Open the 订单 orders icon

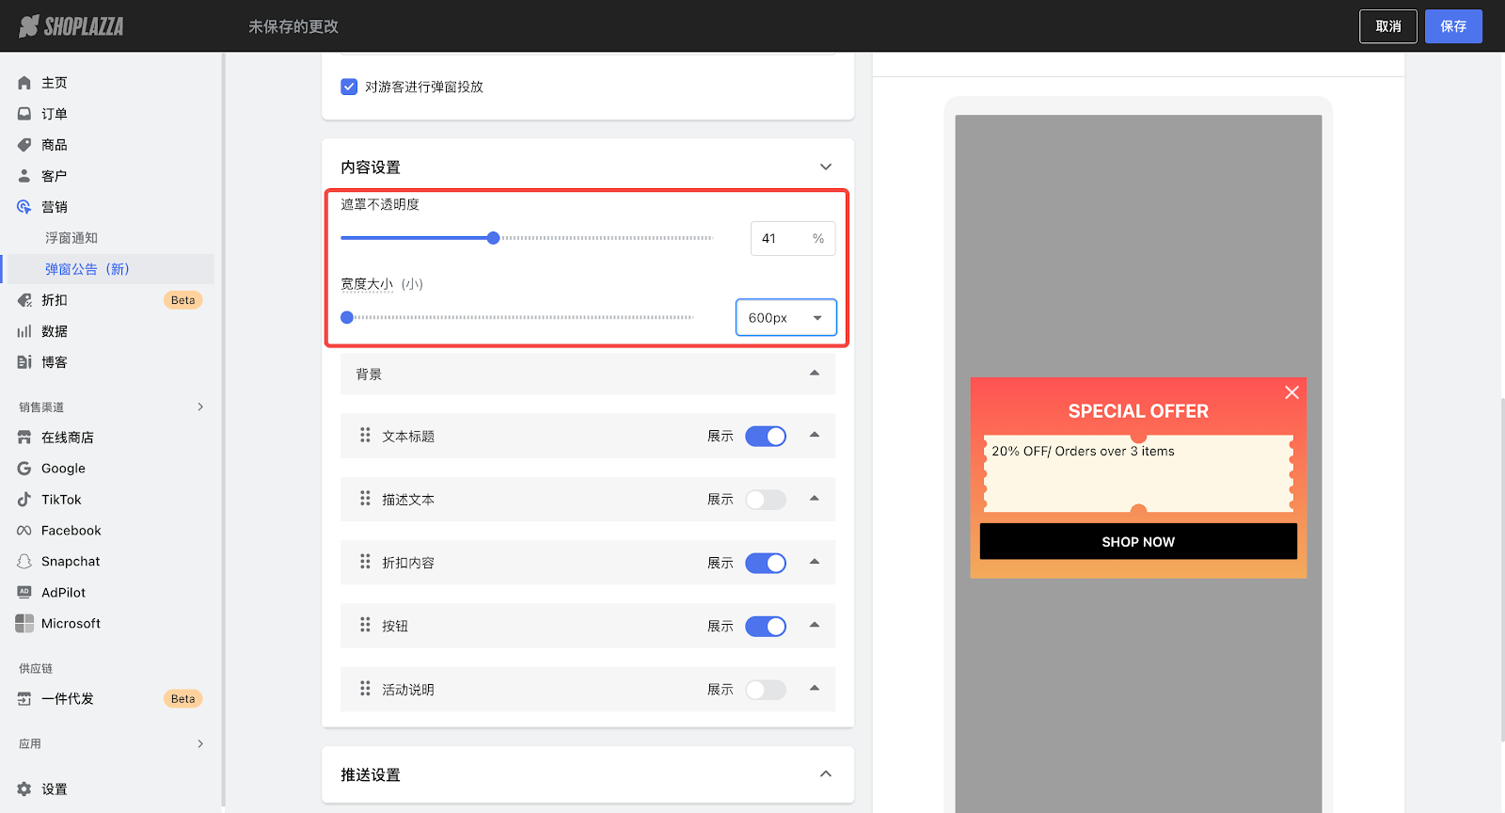click(x=24, y=114)
